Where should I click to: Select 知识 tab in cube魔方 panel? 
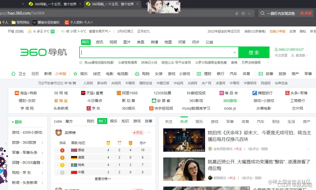click(125, 121)
